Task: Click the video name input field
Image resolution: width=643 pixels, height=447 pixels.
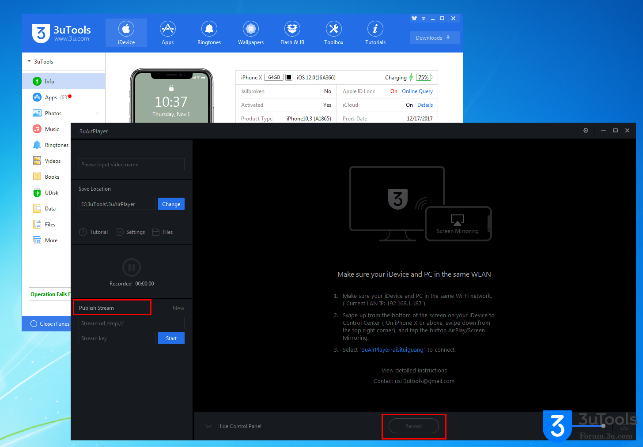Action: 132,164
